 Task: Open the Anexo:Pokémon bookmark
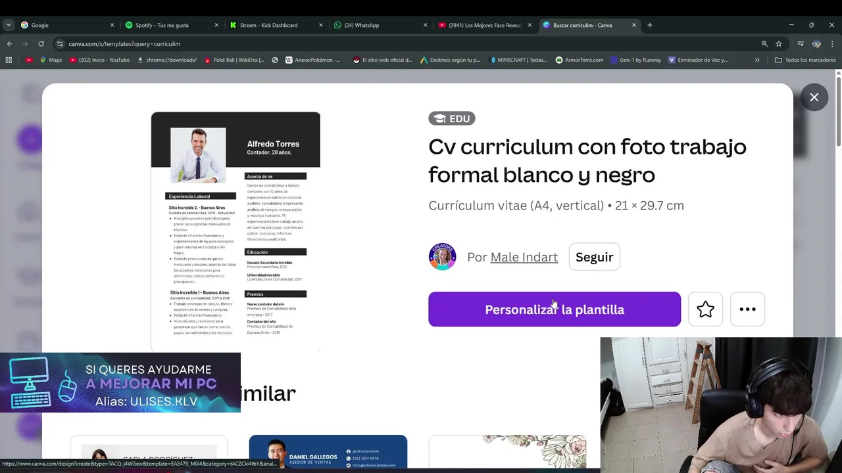click(x=313, y=60)
